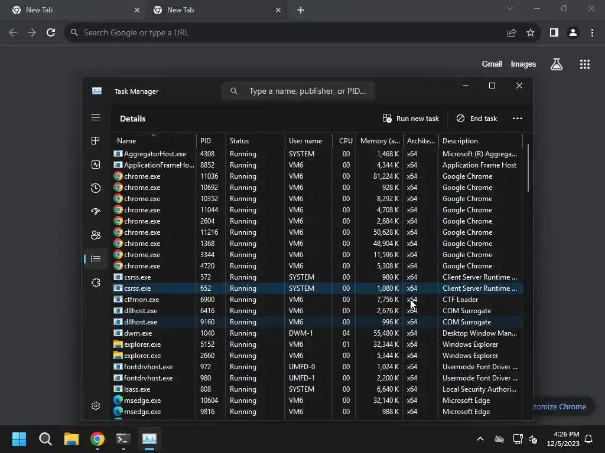Click Run new task button
Viewport: 605px width, 453px height.
coord(411,118)
